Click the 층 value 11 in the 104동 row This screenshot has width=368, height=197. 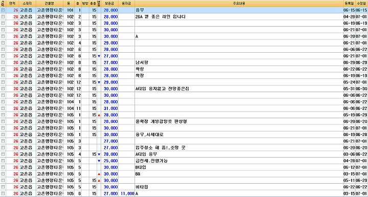click(79, 108)
